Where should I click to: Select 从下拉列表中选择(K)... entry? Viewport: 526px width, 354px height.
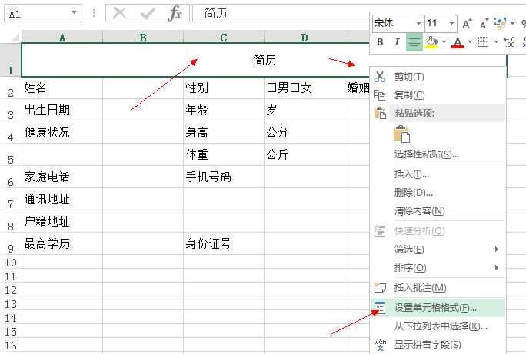438,326
